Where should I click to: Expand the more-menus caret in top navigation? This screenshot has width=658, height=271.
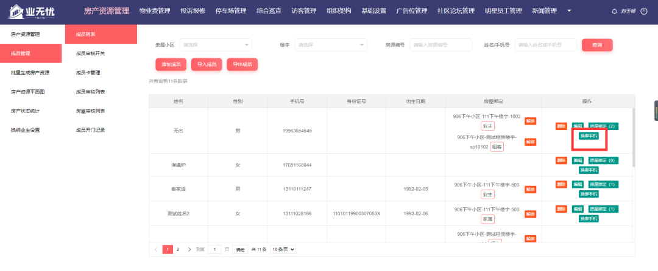(x=569, y=11)
